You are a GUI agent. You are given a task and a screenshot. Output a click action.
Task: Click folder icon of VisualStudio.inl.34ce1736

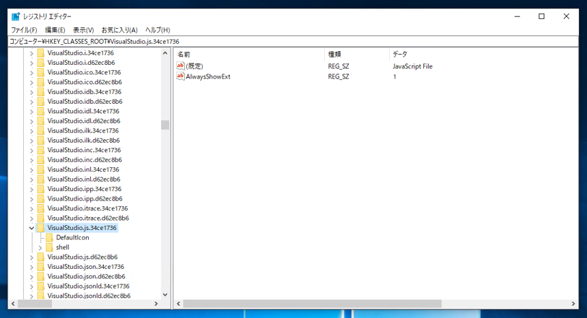tap(41, 169)
